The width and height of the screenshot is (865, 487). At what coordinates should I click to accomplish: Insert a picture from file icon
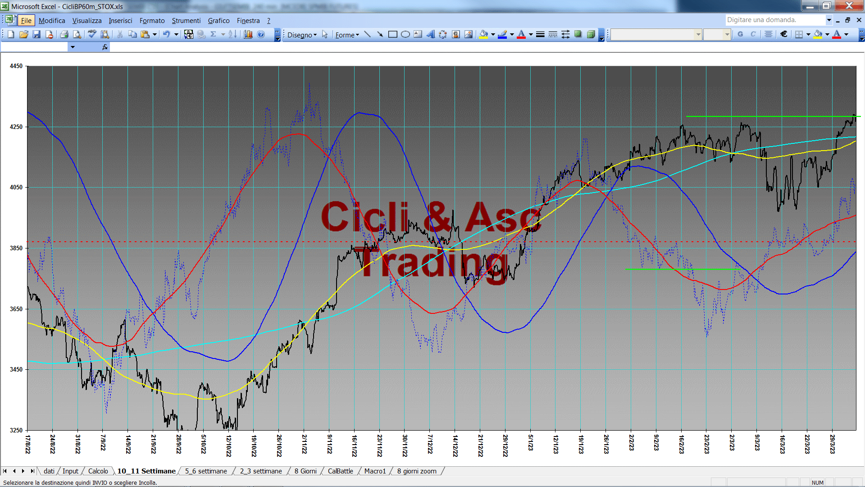tap(469, 34)
